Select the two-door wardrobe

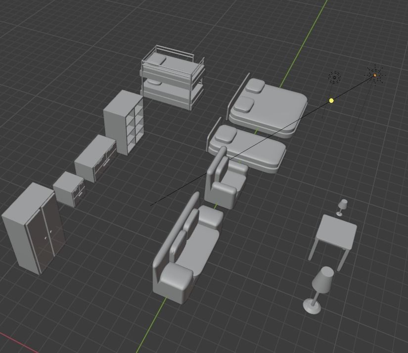coord(34,228)
